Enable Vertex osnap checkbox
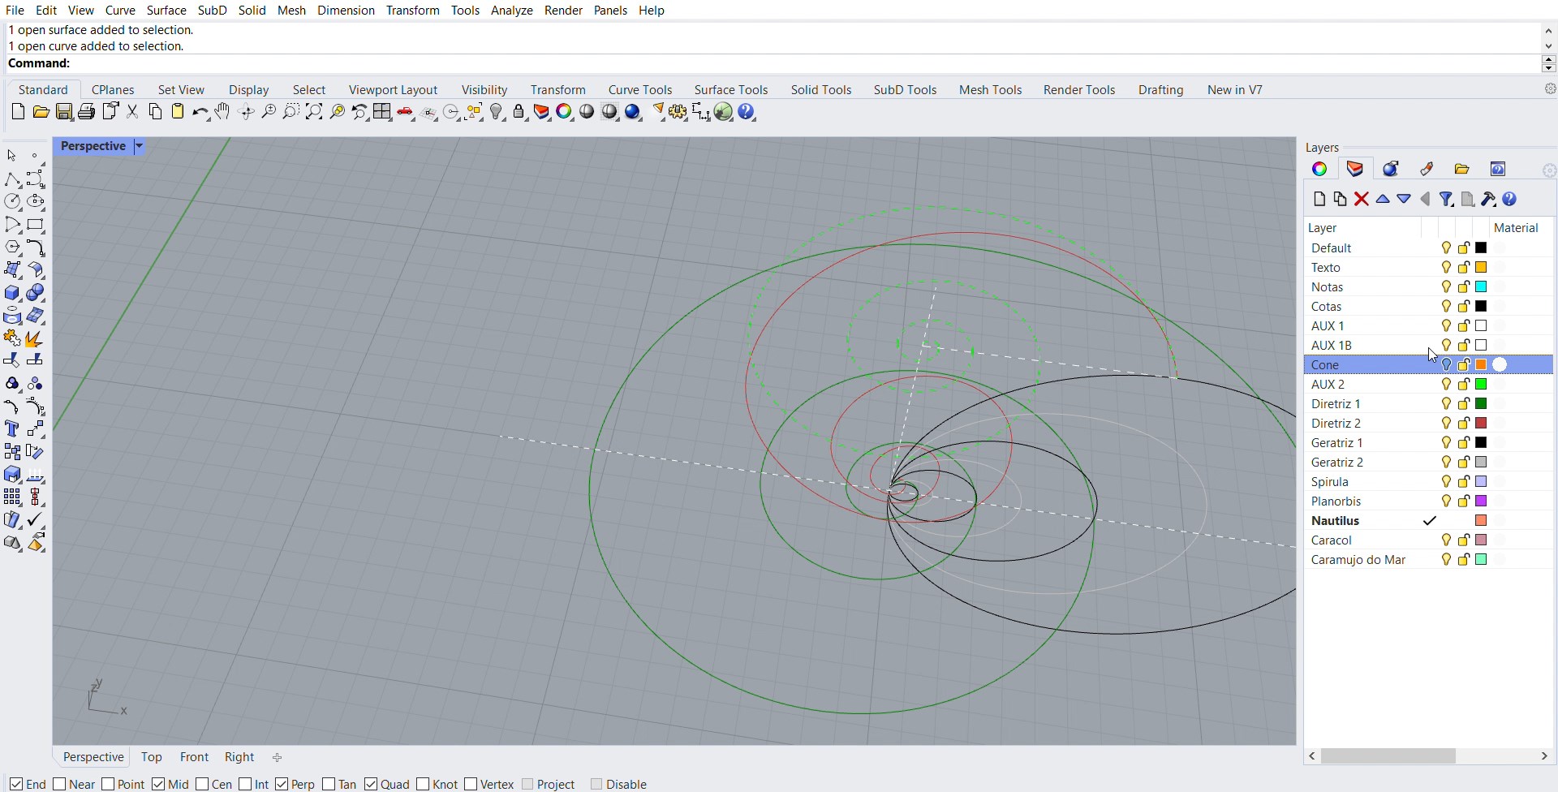 472,784
